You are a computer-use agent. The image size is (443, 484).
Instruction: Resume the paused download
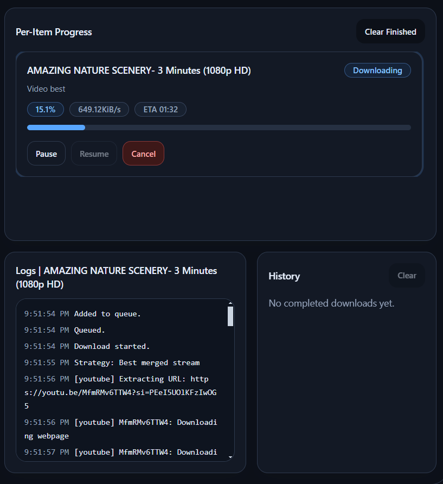(x=93, y=153)
